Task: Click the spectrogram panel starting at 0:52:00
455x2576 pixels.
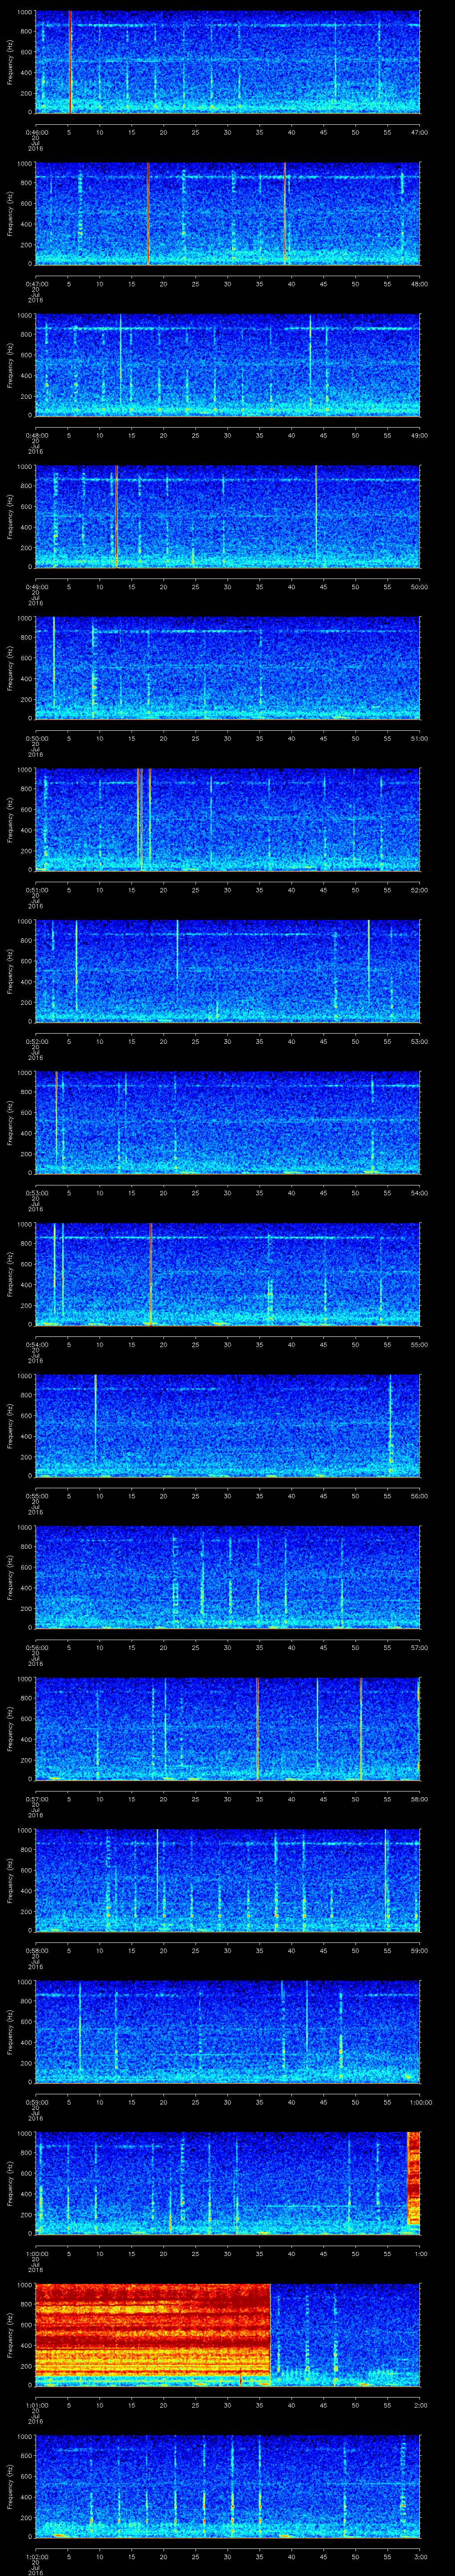Action: (x=228, y=971)
